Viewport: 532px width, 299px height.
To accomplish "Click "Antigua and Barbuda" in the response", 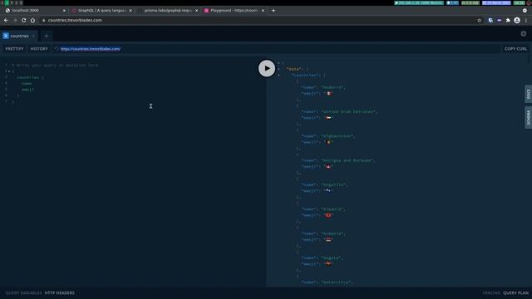I will pos(347,160).
